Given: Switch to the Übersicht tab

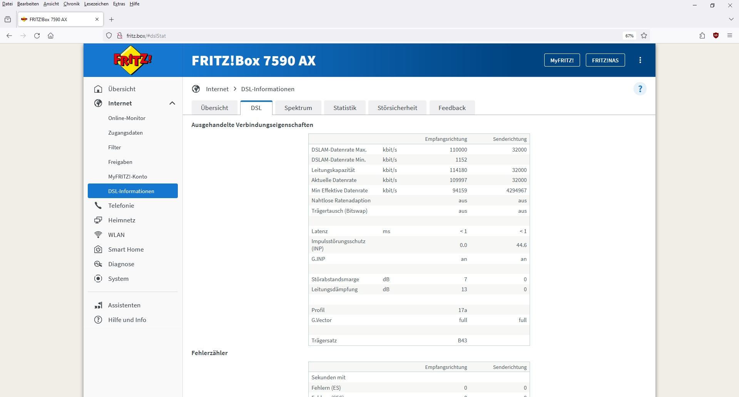Looking at the screenshot, I should [x=214, y=108].
